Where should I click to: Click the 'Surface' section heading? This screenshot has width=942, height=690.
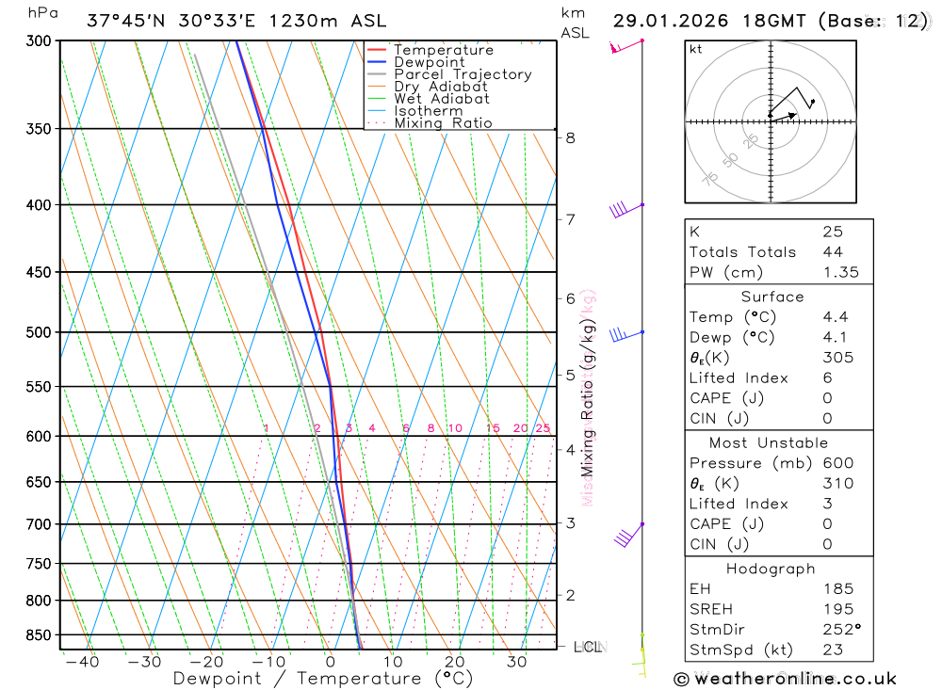point(772,297)
